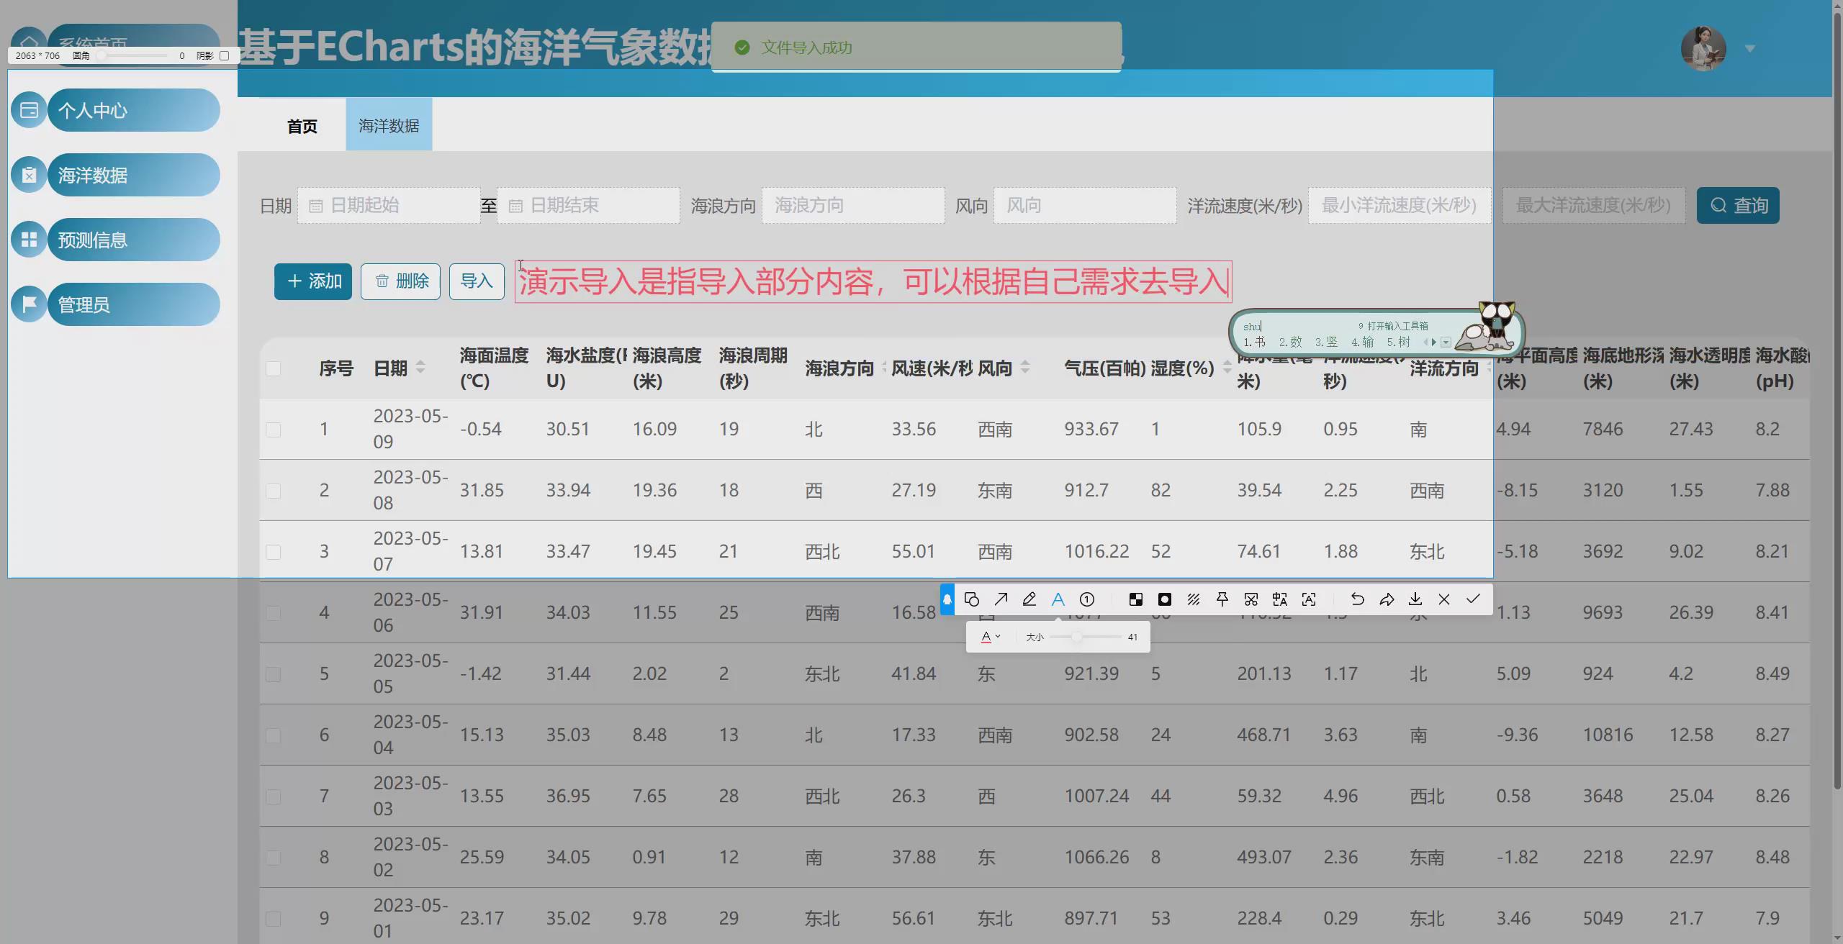Expand the IME candidate list arrow

(x=1446, y=342)
